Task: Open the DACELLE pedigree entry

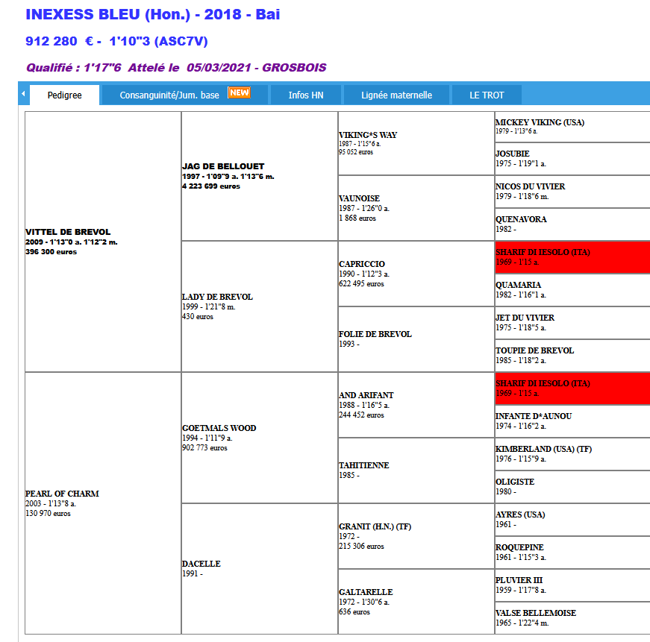Action: click(201, 564)
